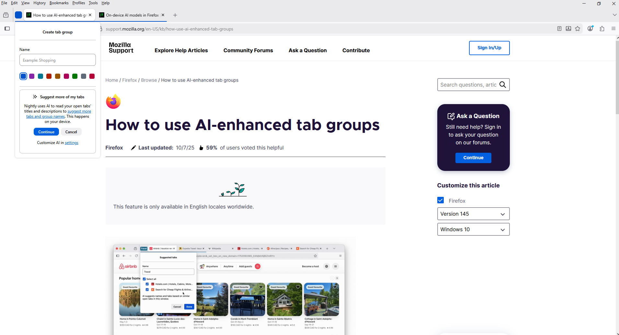Viewport: 619px width, 335px height.
Task: Open Firefox View from tab strip
Action: [x=6, y=15]
